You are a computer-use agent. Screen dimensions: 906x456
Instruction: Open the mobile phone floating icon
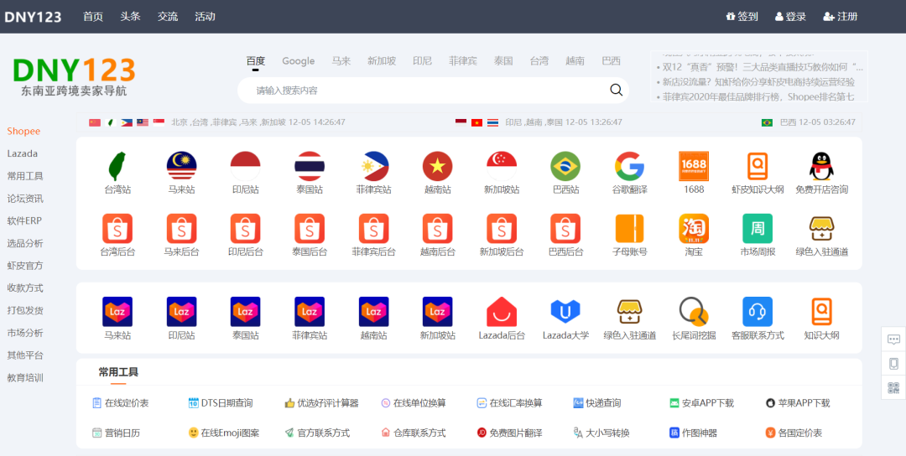click(x=894, y=364)
